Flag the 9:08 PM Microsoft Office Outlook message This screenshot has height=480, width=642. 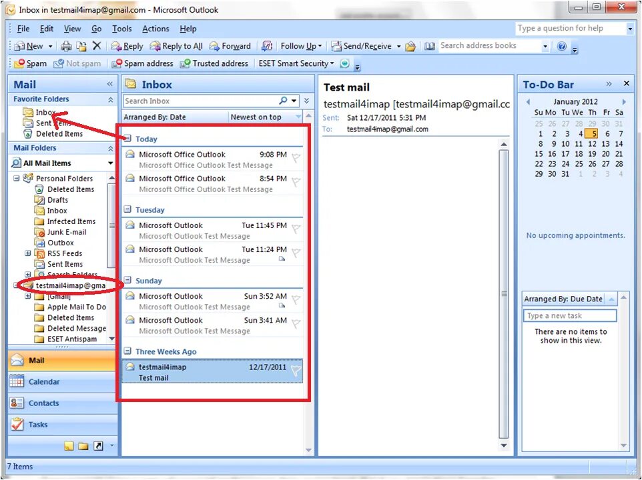click(296, 158)
